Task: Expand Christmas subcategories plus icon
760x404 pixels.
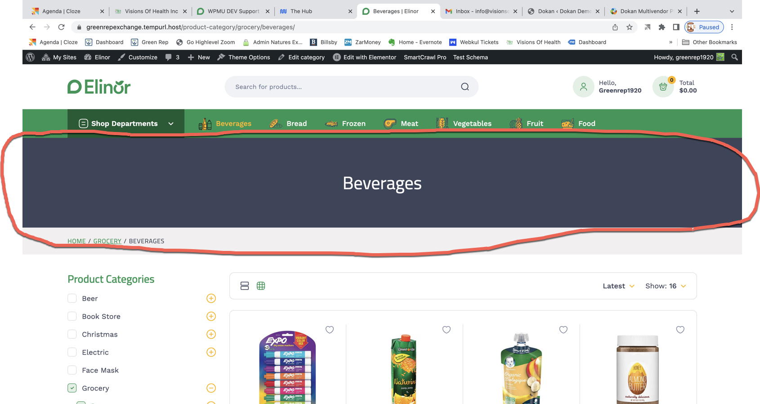Action: pyautogui.click(x=211, y=334)
